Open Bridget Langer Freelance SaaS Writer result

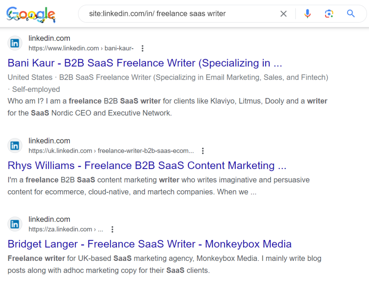coord(150,244)
